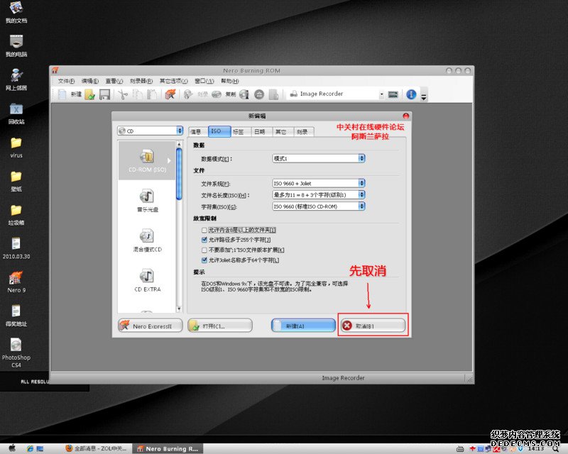This screenshot has width=568, height=454.
Task: Open the toolbar overflow arrow
Action: [423, 96]
